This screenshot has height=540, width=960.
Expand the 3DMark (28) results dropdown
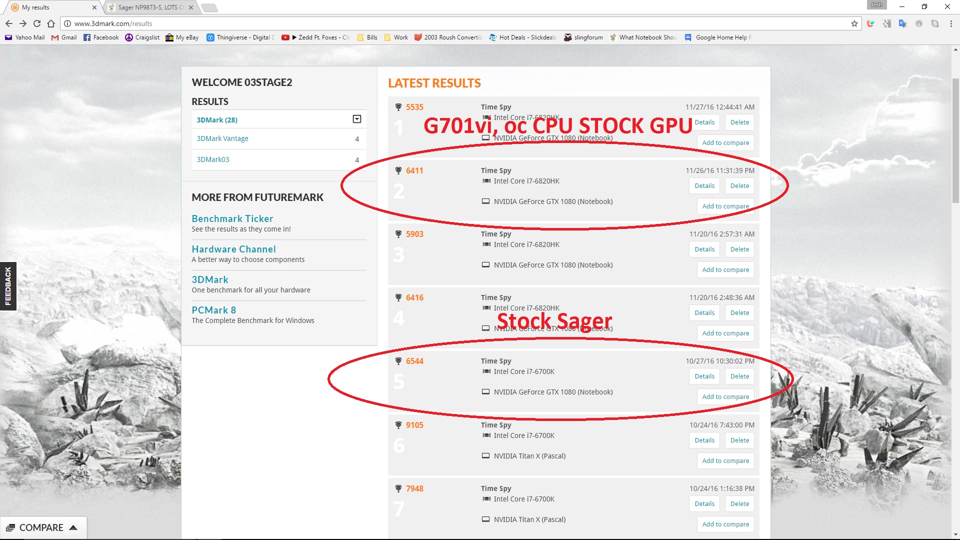(x=357, y=119)
